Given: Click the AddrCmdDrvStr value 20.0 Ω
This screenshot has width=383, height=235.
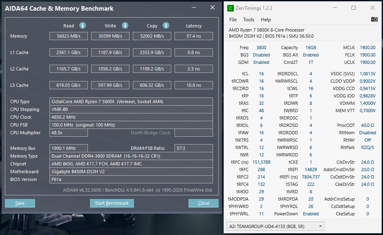Looking at the screenshot, I should tap(367, 169).
